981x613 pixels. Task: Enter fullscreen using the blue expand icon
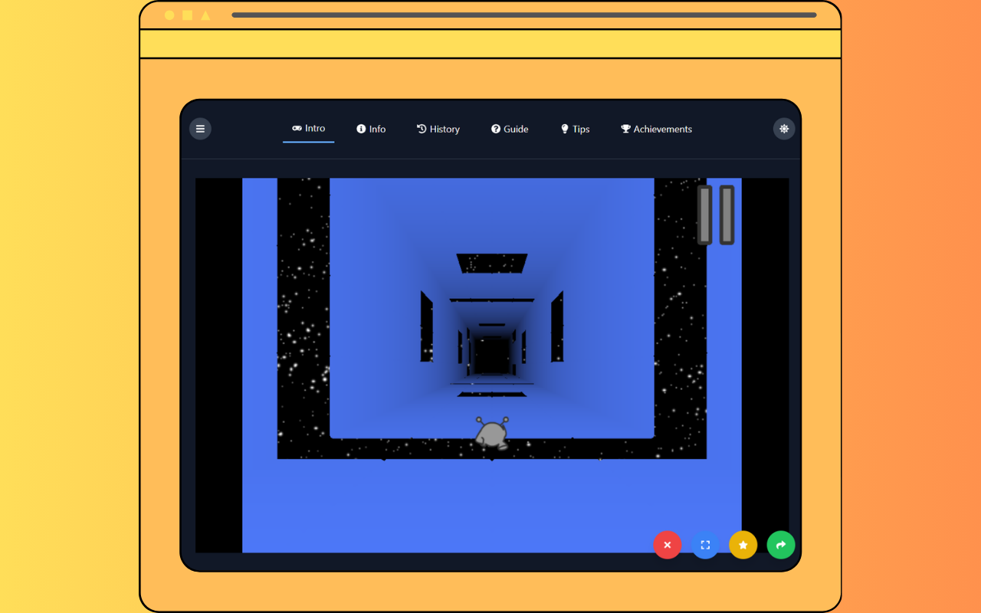coord(704,545)
